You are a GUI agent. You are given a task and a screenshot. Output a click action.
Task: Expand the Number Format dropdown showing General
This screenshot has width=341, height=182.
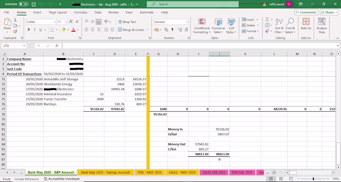[x=171, y=22]
